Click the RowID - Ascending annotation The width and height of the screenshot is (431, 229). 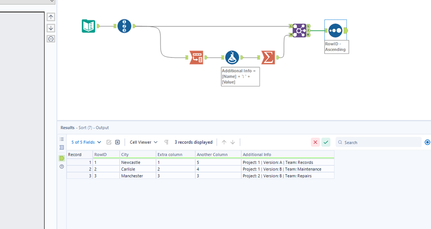click(337, 47)
